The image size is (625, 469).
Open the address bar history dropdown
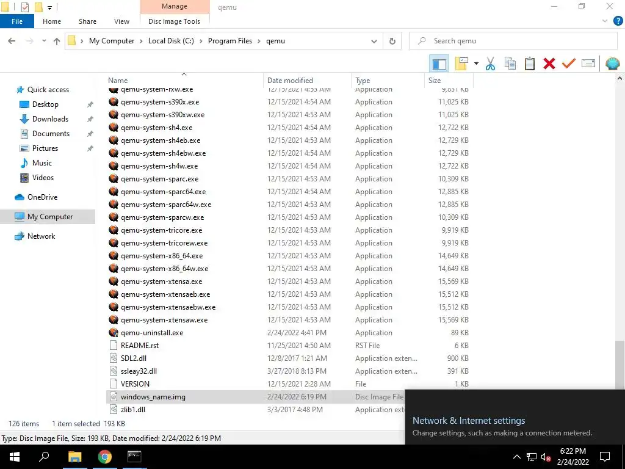[374, 41]
